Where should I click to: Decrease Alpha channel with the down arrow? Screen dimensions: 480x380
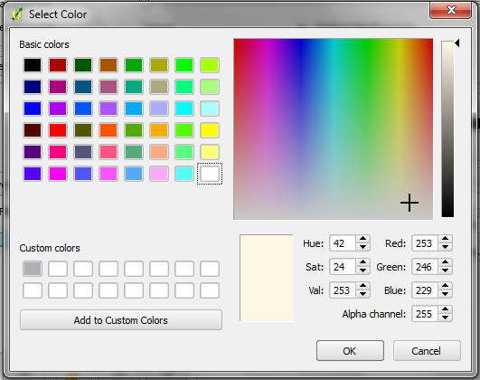(x=446, y=318)
